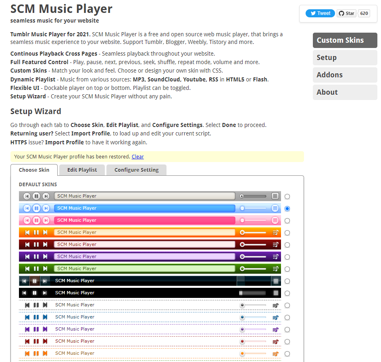Screen dimensions: 381x362
Task: Select the black dashed skin radio button
Action: coord(287,306)
